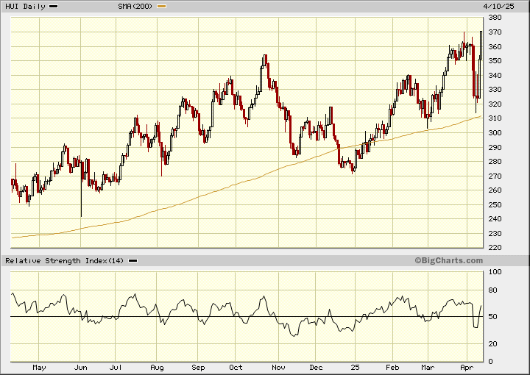Screen dimensions: 530x375
Task: Click the Dec month label
Action: (x=316, y=368)
